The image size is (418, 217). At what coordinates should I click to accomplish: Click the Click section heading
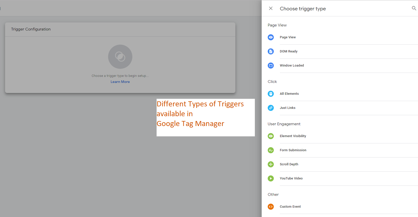pyautogui.click(x=272, y=82)
